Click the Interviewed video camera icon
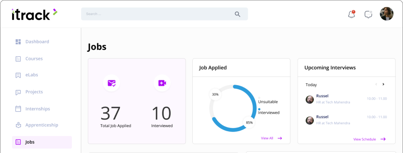 (162, 83)
